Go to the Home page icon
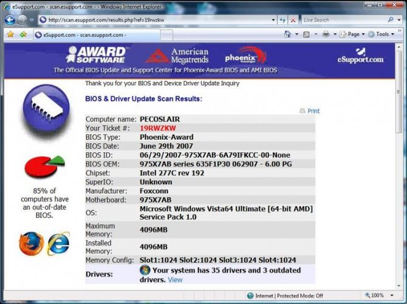Viewport: 407px width, 304px height. [x=287, y=34]
